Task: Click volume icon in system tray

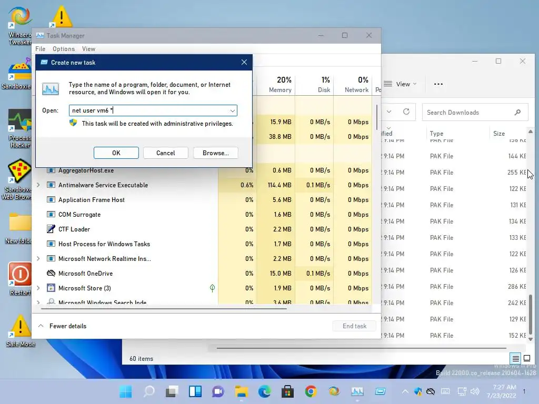Action: pyautogui.click(x=475, y=391)
